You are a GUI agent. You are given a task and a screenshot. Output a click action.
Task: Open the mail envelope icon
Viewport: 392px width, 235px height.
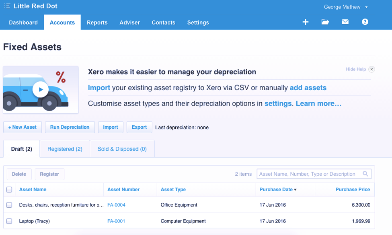[345, 22]
